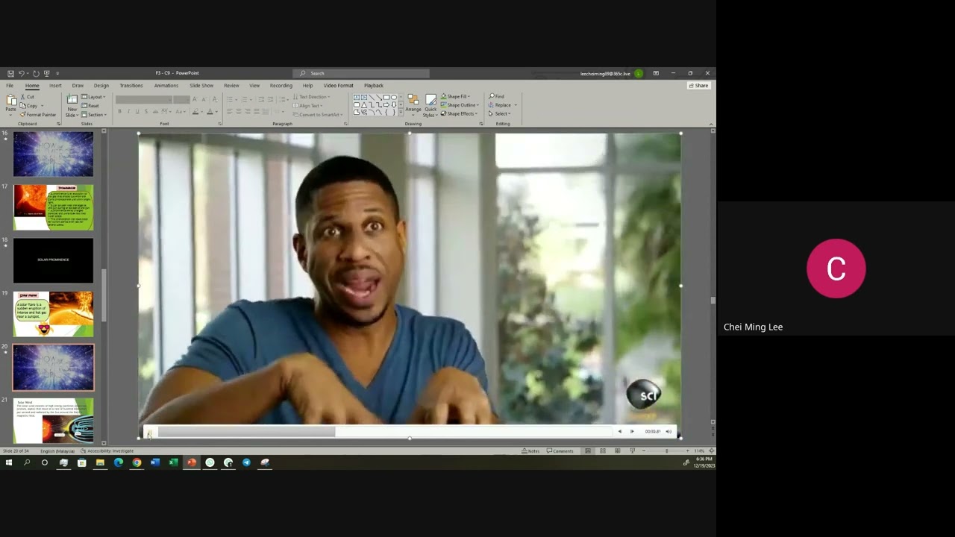The width and height of the screenshot is (955, 537).
Task: Select slide 21 Solar Wind thumbnail
Action: 53,421
